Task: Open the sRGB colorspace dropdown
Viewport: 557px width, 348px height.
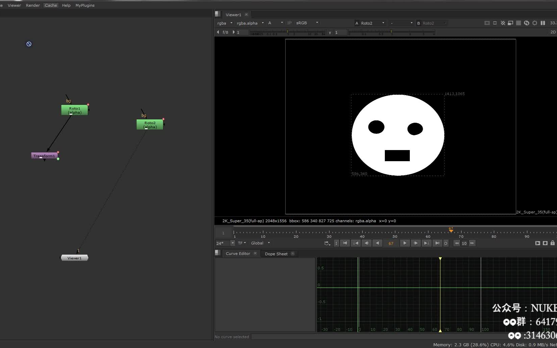Action: click(307, 23)
